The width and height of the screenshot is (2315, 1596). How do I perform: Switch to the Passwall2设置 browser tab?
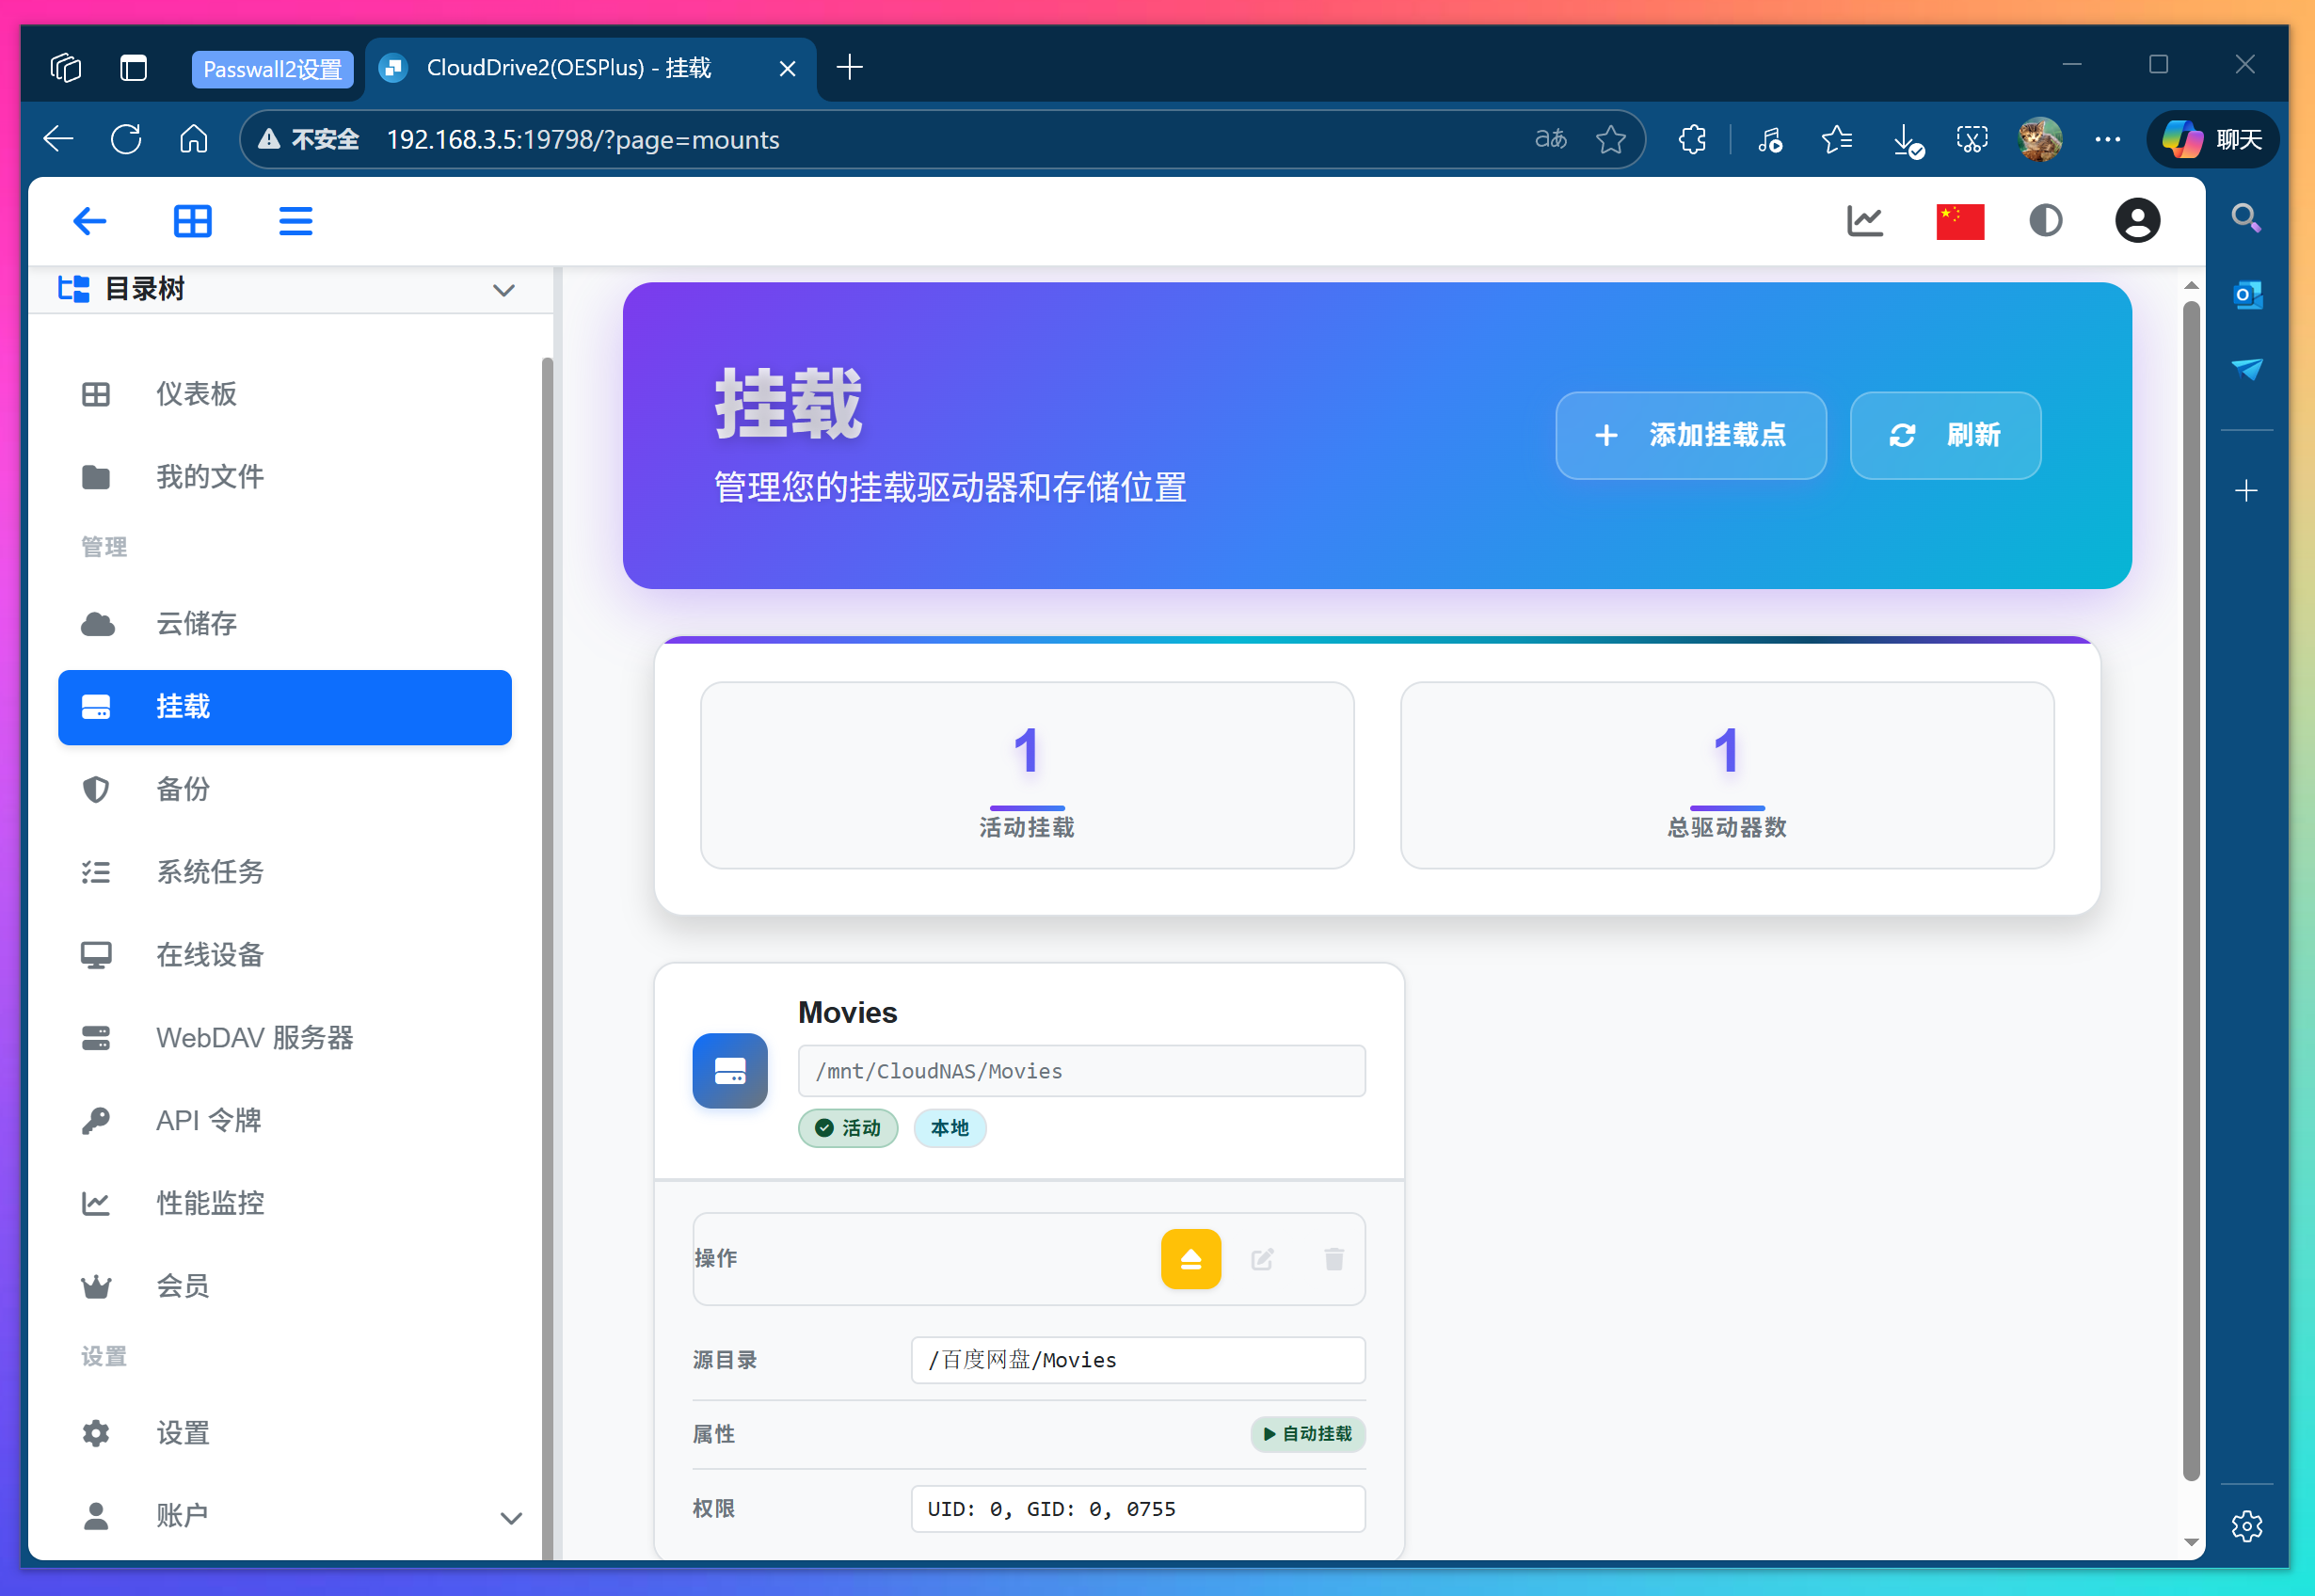point(273,68)
